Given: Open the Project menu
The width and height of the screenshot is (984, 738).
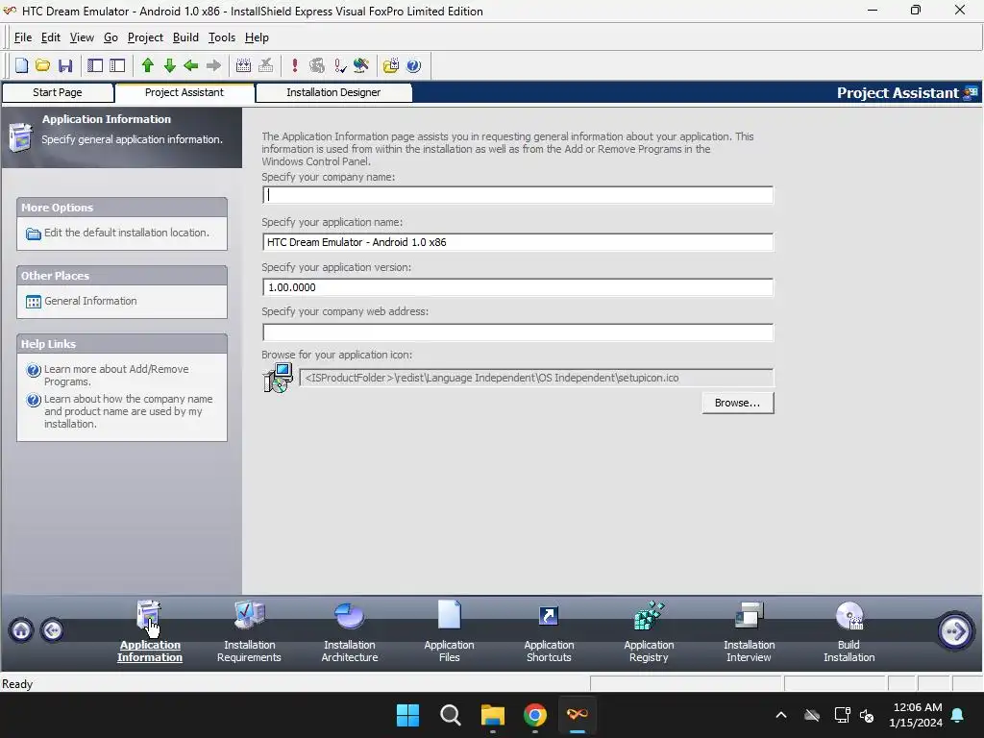Looking at the screenshot, I should (146, 37).
